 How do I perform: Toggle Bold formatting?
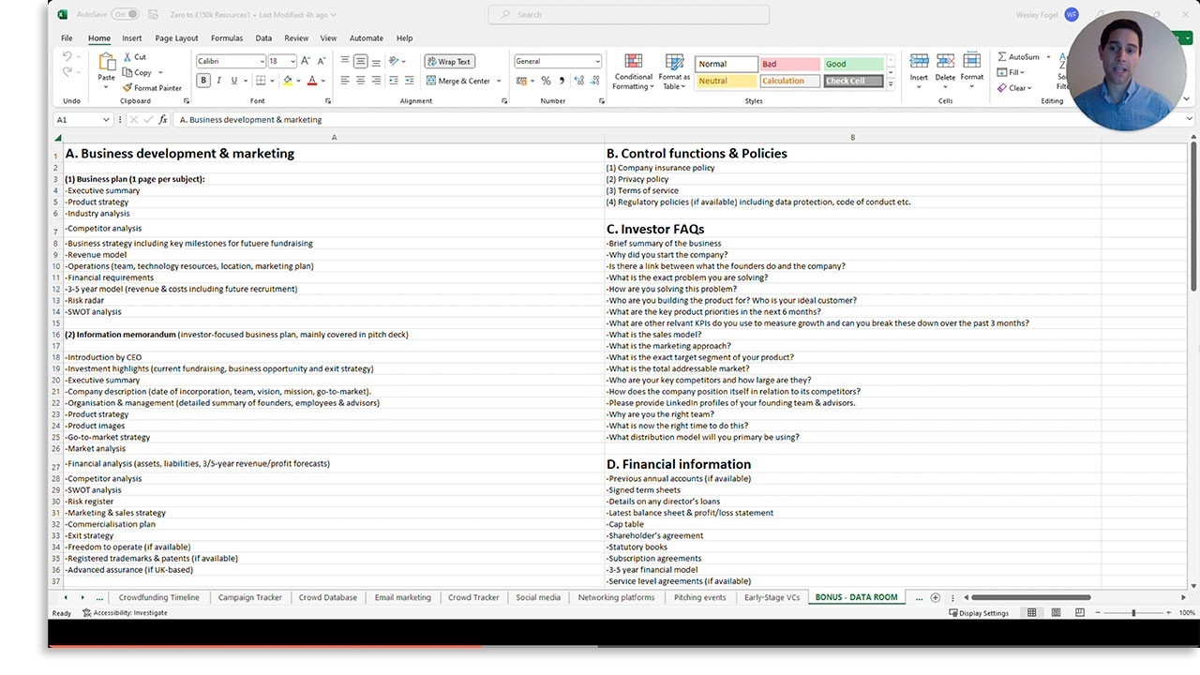click(203, 81)
